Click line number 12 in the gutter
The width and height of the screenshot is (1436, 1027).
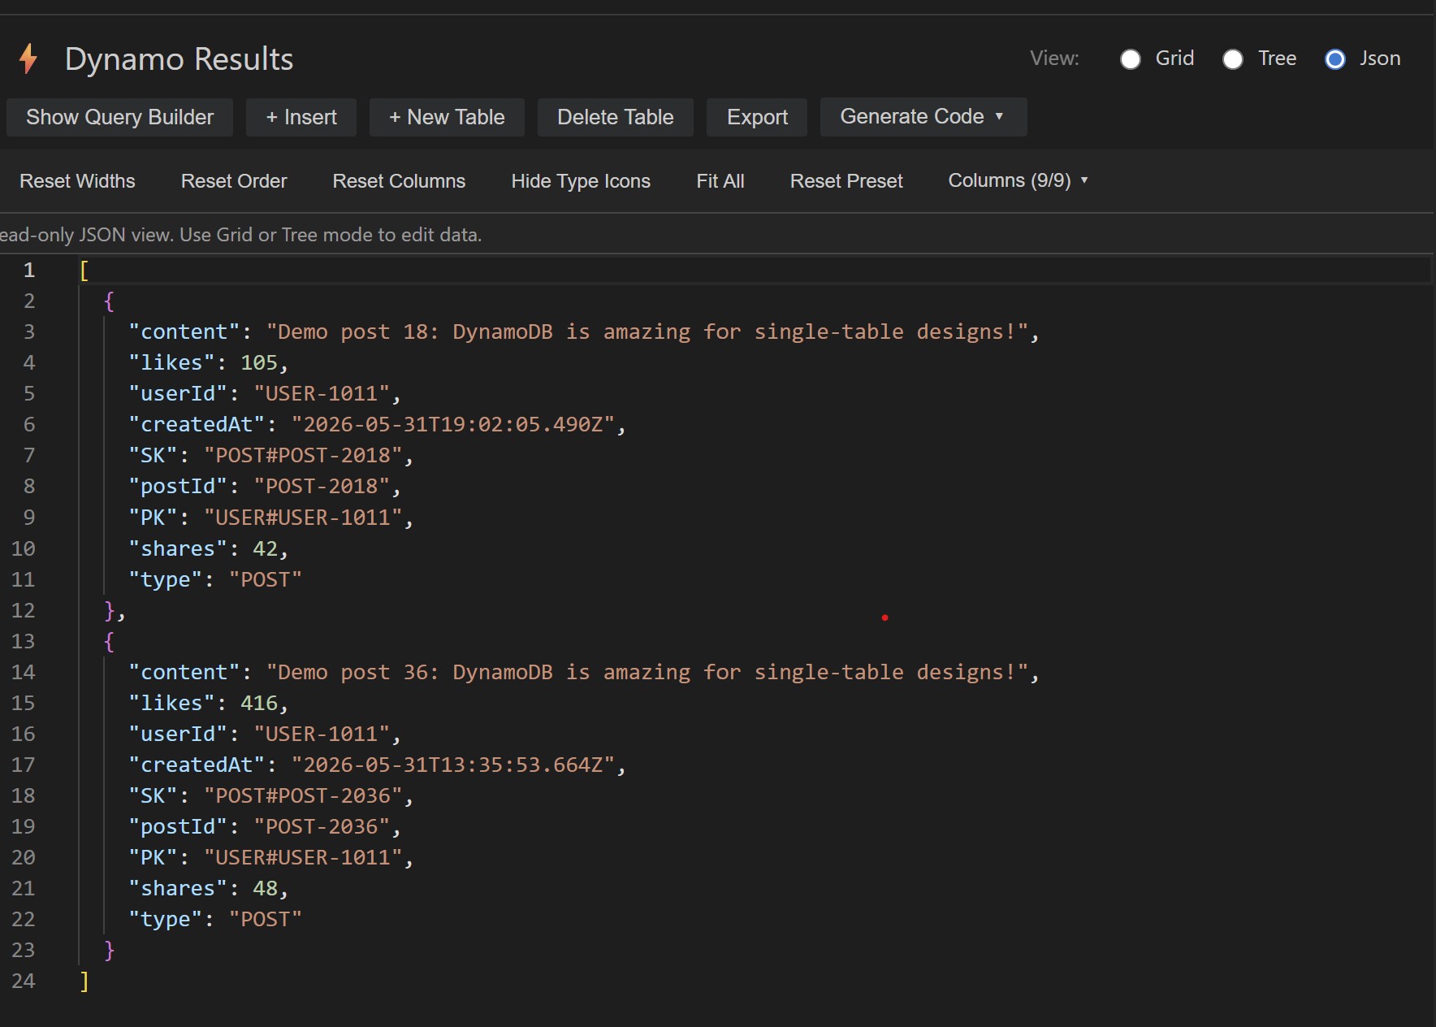tap(24, 610)
